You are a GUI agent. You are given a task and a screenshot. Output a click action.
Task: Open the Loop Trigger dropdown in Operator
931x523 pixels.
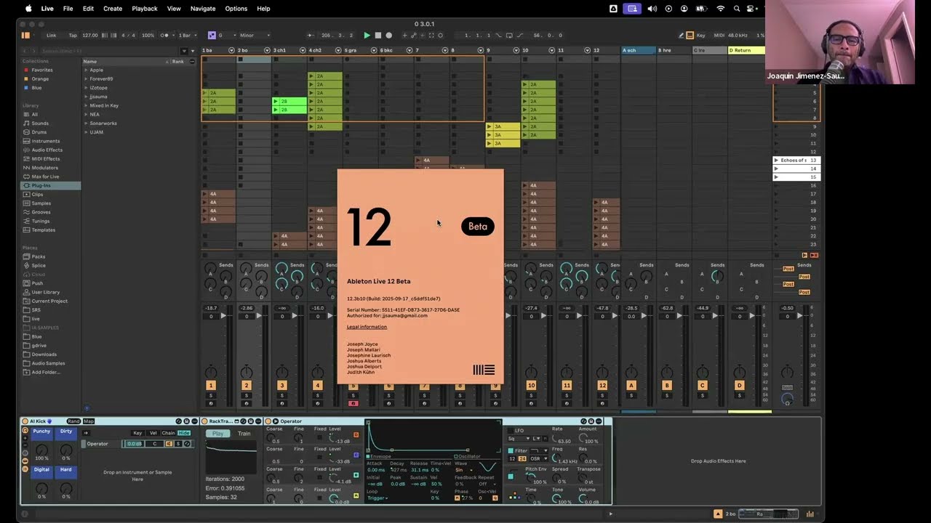tap(377, 498)
